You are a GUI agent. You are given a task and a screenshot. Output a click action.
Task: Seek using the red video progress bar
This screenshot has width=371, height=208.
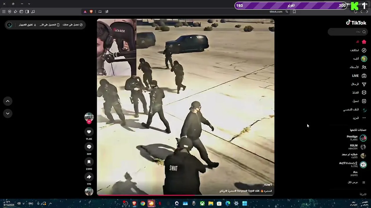[185, 195]
